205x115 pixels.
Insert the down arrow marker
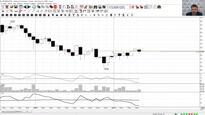coord(53,15)
